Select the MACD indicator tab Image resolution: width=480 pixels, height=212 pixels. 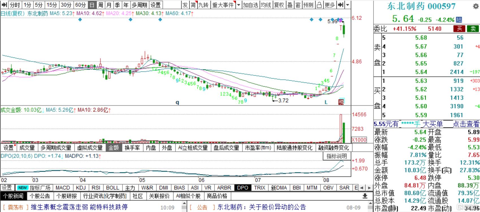coord(63,188)
